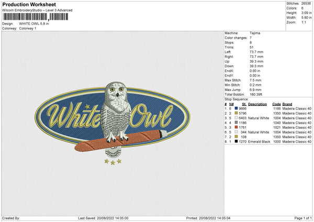
Task: Click the 'St.' column header
Action: pos(244,104)
